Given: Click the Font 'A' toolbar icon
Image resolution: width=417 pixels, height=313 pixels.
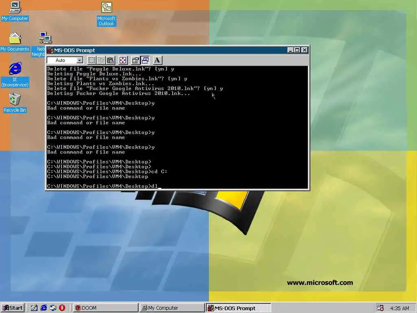Looking at the screenshot, I should [157, 60].
